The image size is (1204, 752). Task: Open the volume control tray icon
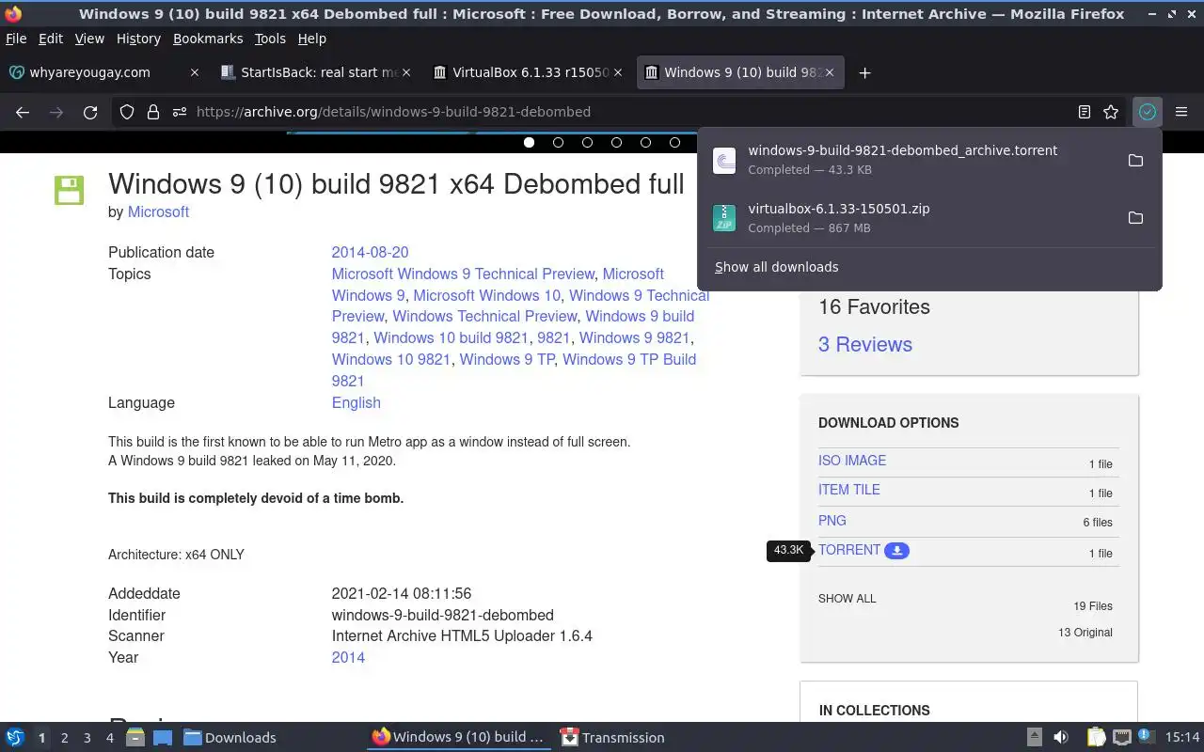pyautogui.click(x=1061, y=738)
